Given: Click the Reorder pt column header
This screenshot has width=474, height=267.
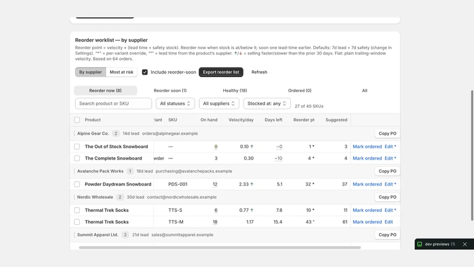Looking at the screenshot, I should [304, 120].
